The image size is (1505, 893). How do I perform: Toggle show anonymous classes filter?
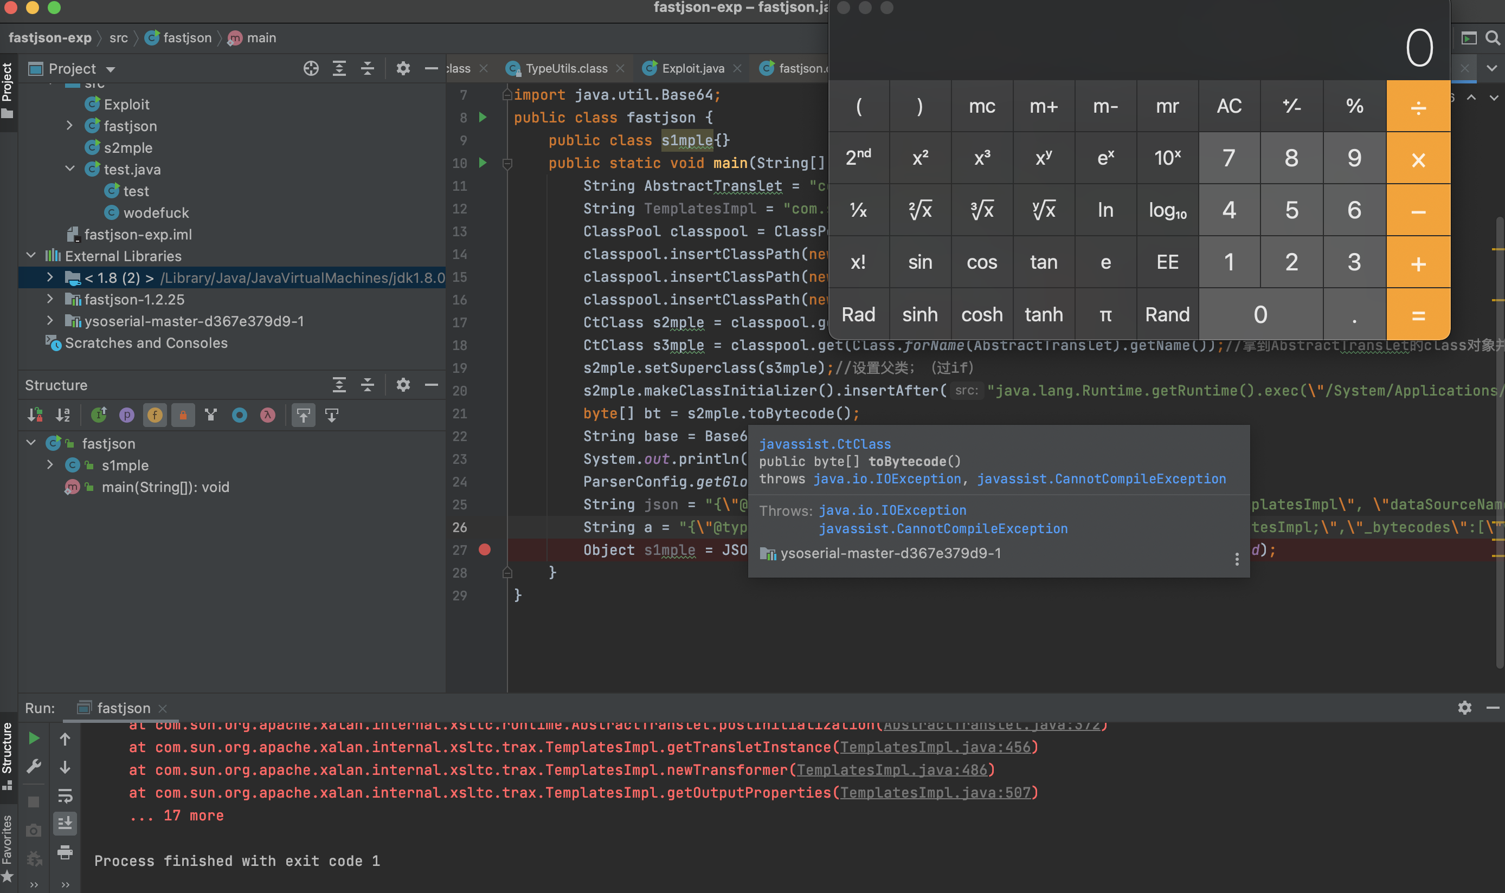240,415
